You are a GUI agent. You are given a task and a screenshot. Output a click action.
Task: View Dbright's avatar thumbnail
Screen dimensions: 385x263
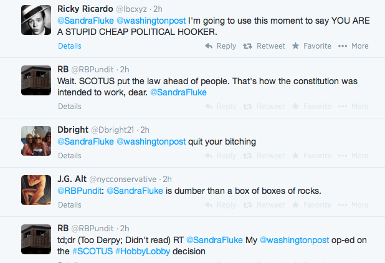[x=36, y=141]
